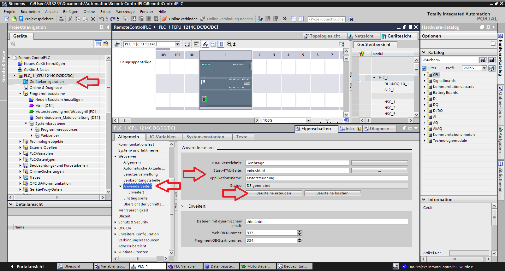Enable the Filter checkbox in the catalog
Image resolution: width=505 pixels, height=271 pixels.
(x=424, y=68)
